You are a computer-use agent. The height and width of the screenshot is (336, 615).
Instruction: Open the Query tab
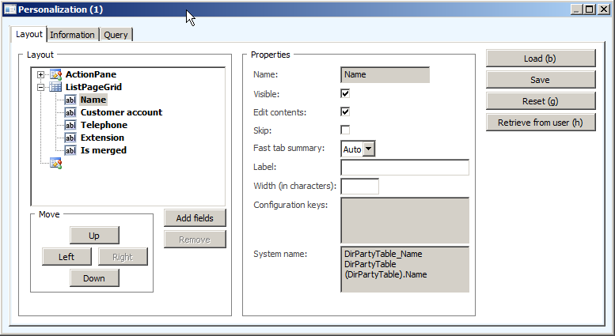(116, 35)
